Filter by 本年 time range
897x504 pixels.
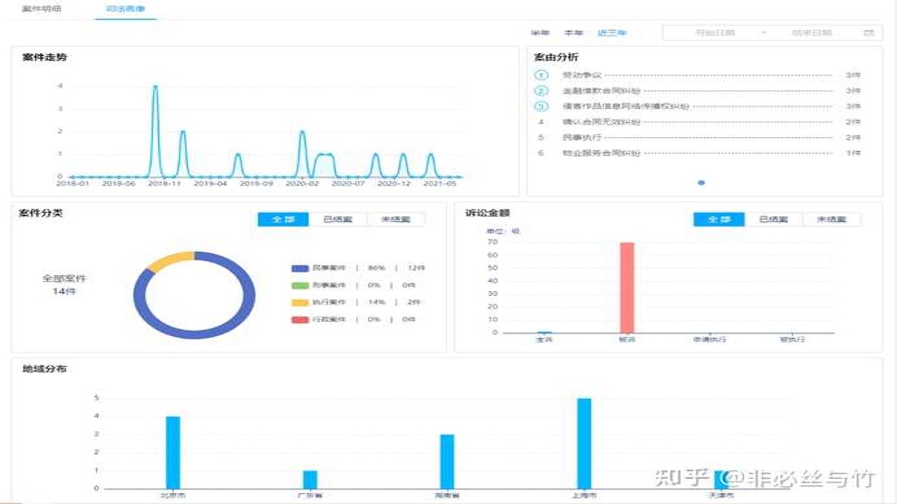coord(573,33)
